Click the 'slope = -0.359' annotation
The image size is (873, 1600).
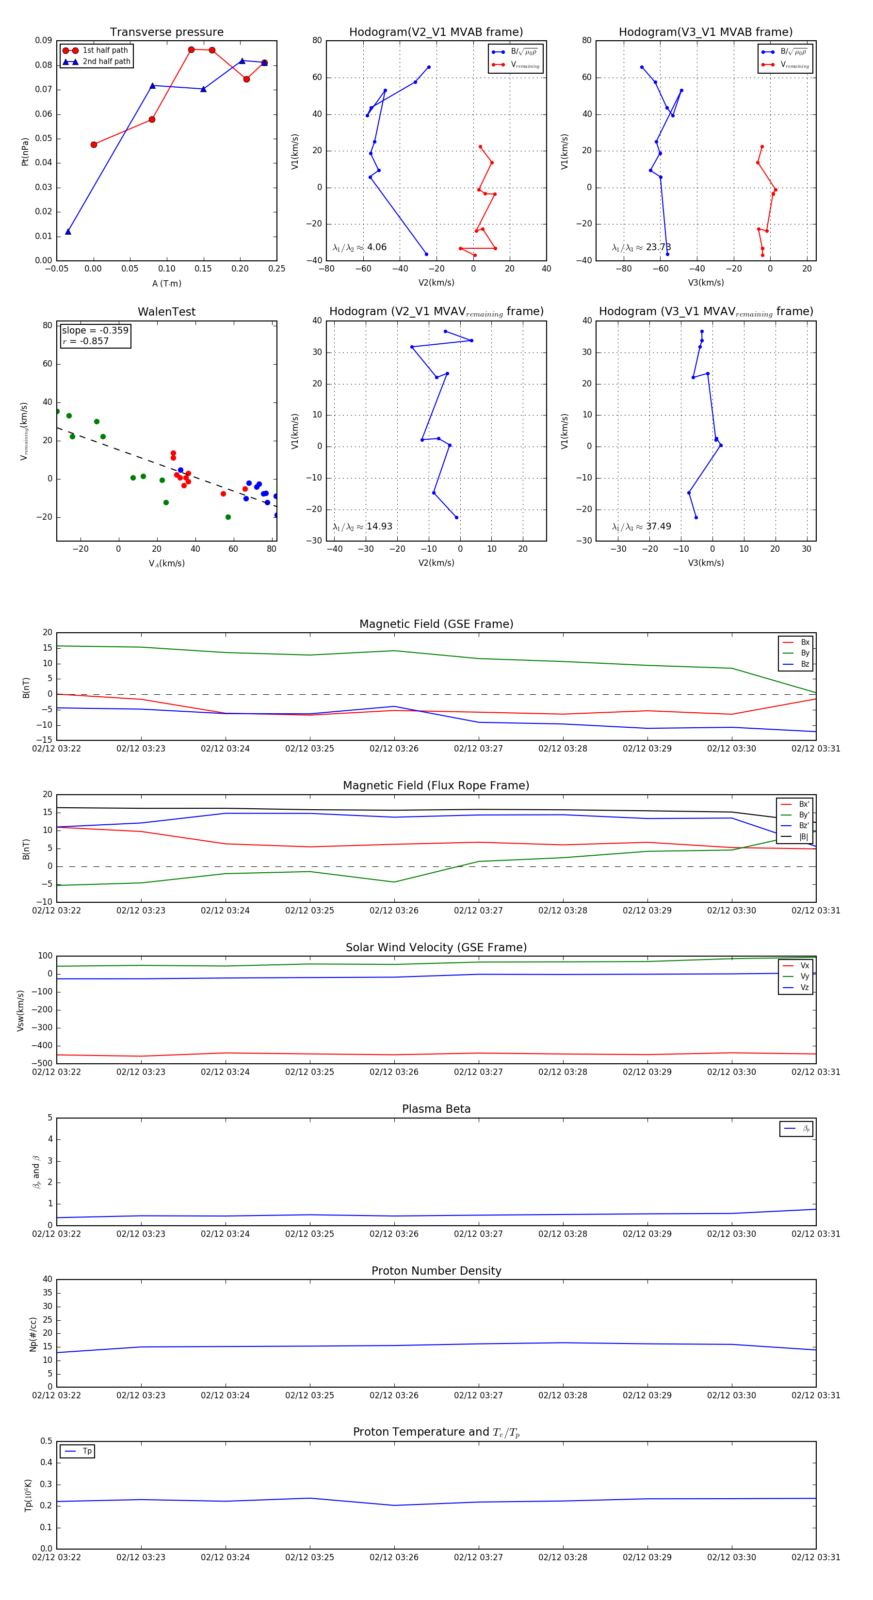pyautogui.click(x=95, y=331)
